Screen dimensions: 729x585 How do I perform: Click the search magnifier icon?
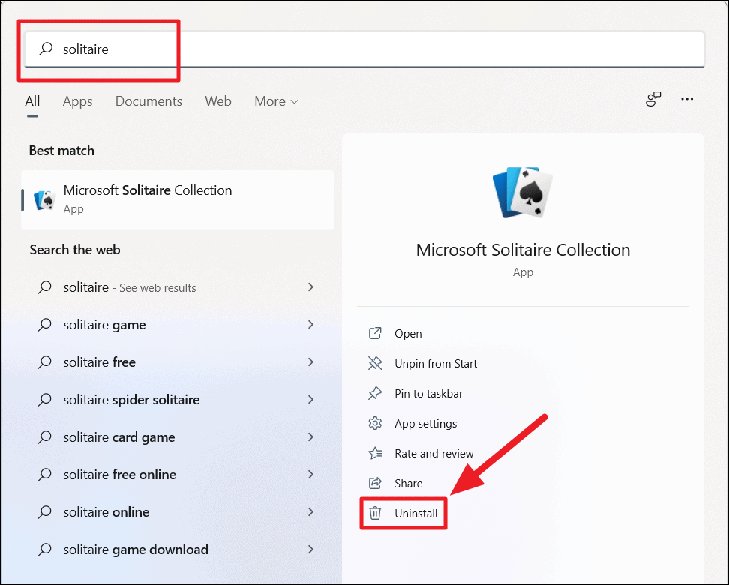[45, 48]
